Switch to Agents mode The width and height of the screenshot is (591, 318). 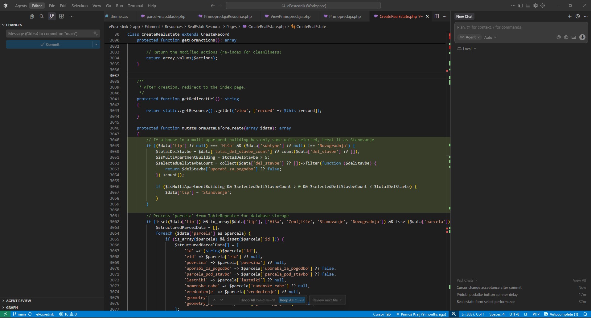tap(21, 6)
